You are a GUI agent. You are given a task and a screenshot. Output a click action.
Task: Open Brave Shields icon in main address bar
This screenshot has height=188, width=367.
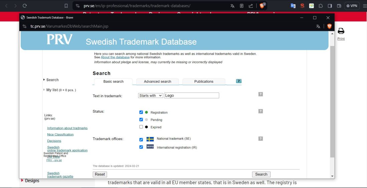(x=262, y=6)
